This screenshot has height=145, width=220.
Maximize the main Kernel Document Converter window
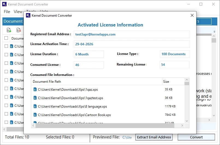coord(201,4)
